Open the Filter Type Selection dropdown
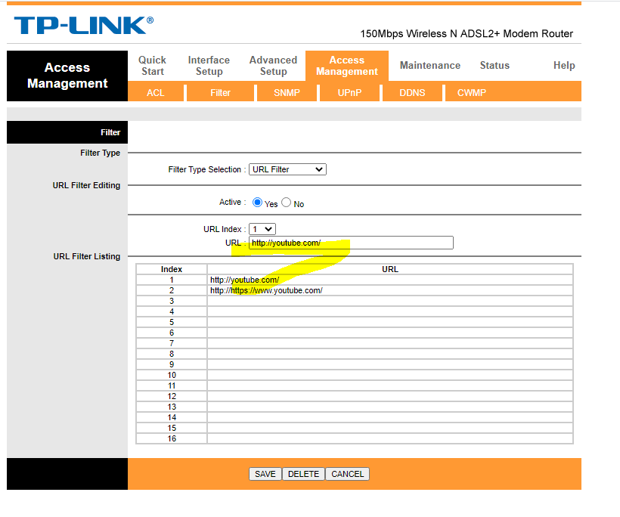The width and height of the screenshot is (620, 517). click(x=287, y=169)
